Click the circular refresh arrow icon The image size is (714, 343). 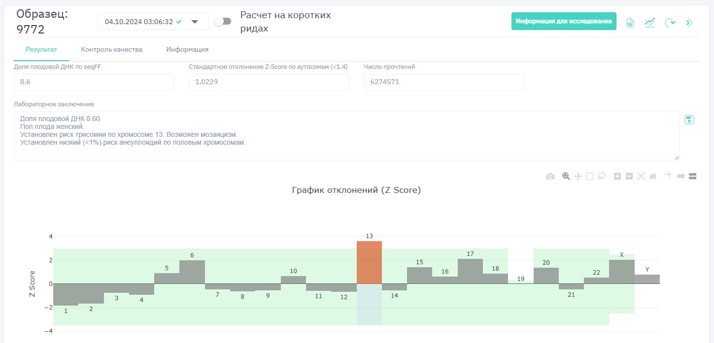coord(669,23)
